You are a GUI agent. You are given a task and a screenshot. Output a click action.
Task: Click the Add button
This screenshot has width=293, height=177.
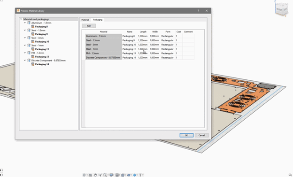click(x=89, y=26)
